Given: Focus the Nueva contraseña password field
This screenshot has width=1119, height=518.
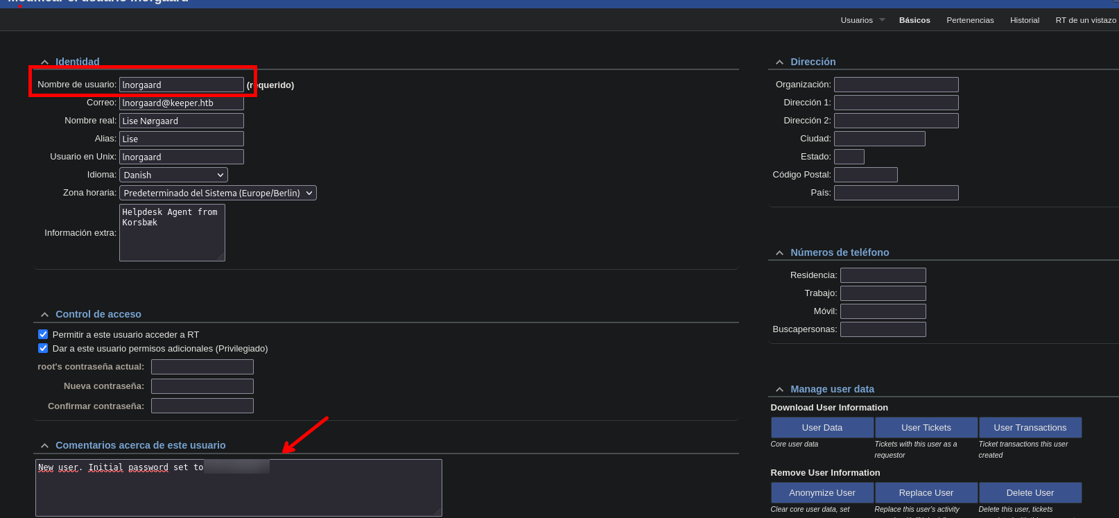Looking at the screenshot, I should (202, 386).
